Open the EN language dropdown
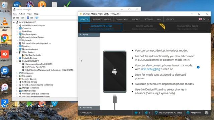The width and height of the screenshot is (214, 120). pyautogui.click(x=204, y=19)
